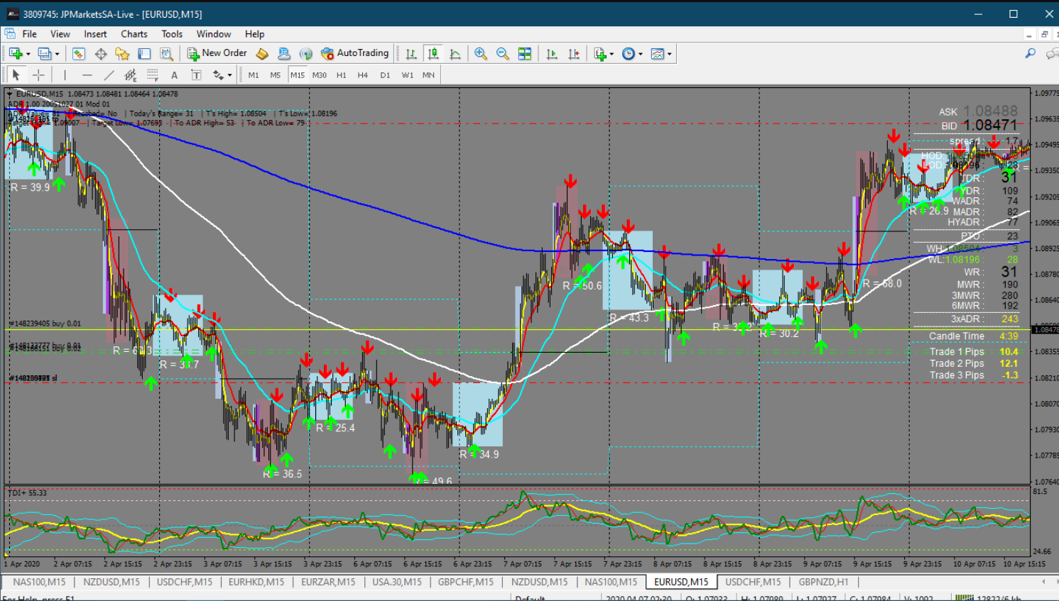Open the Periods clock dropdown arrow

click(641, 54)
